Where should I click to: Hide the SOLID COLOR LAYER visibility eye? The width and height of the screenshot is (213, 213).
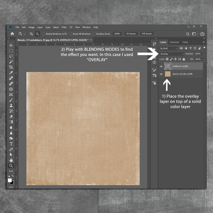point(161,74)
